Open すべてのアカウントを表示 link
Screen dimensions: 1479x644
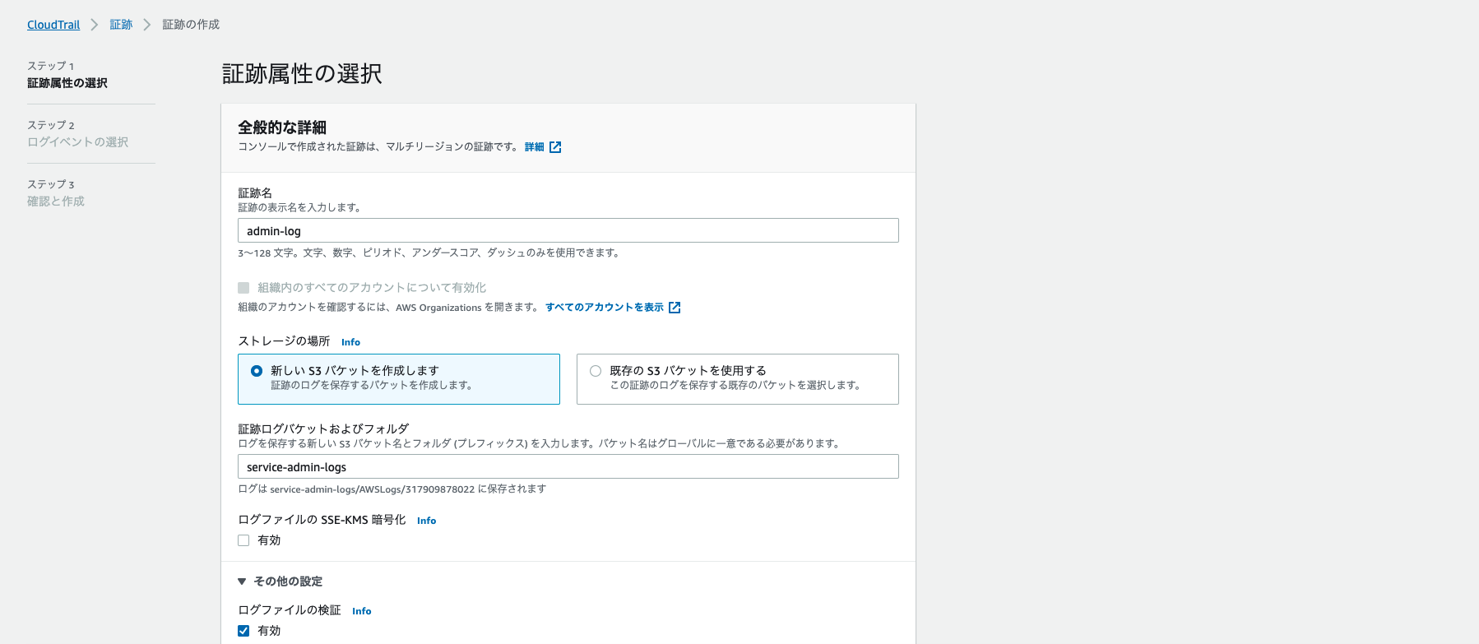point(605,308)
